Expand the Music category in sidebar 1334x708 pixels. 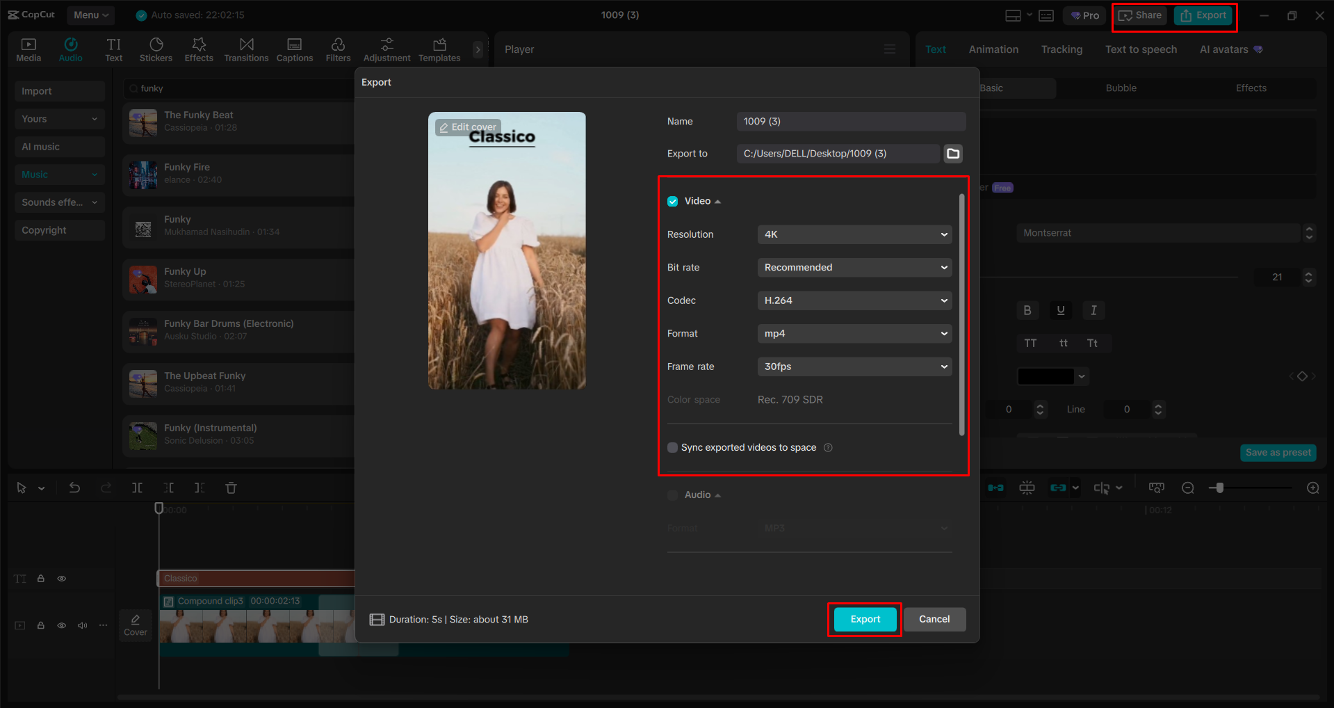tap(59, 174)
